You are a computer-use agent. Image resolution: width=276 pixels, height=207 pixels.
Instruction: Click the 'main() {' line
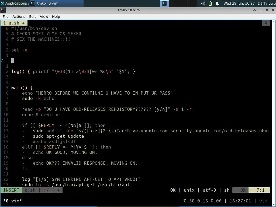pyautogui.click(x=22, y=88)
